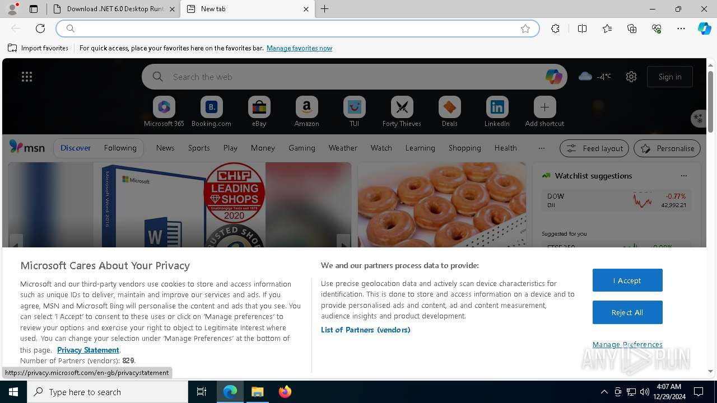Image resolution: width=717 pixels, height=403 pixels.
Task: Select the Discover feed tab
Action: coord(76,148)
